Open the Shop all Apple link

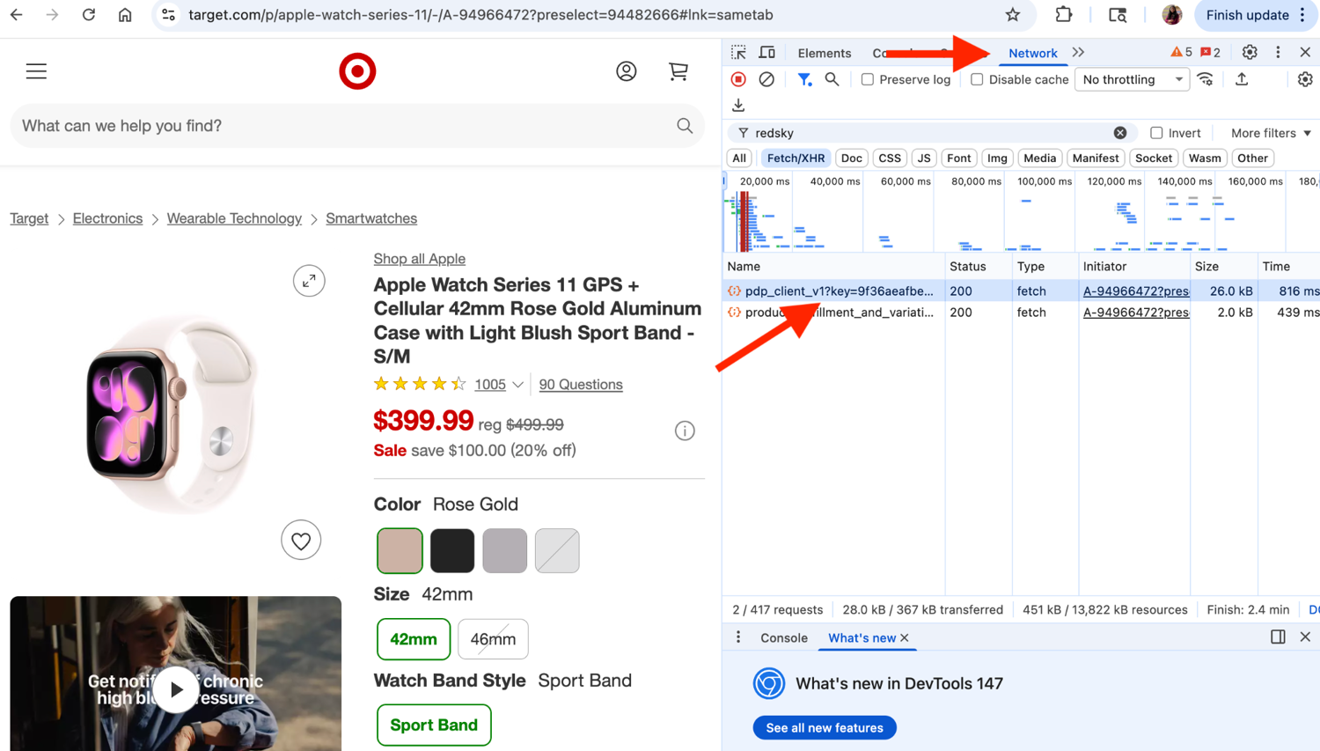pyautogui.click(x=419, y=259)
